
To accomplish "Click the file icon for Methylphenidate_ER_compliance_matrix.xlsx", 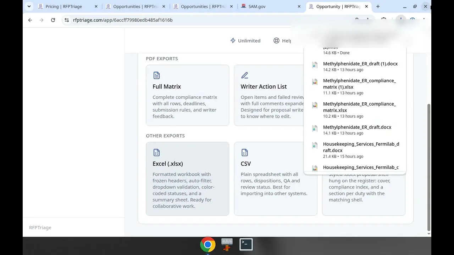I will click(315, 105).
